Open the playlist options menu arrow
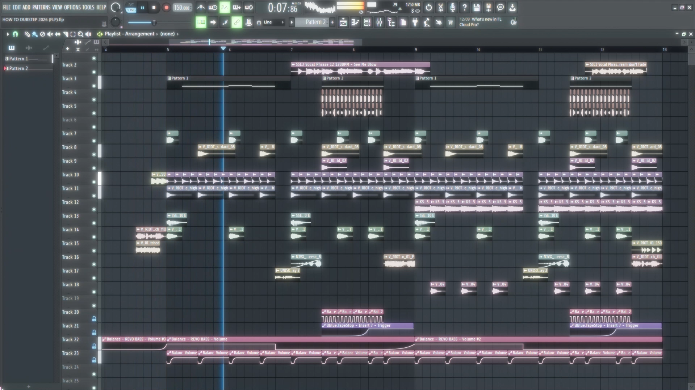 click(8, 34)
